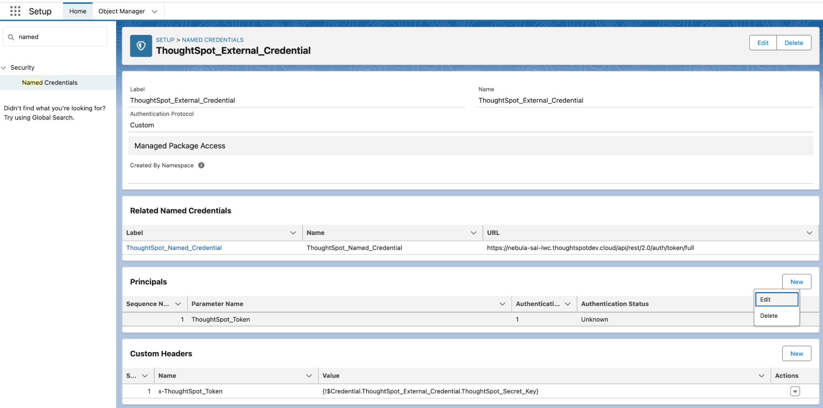Viewport: 823px width, 408px height.
Task: Click New in the Principals section
Action: point(796,281)
